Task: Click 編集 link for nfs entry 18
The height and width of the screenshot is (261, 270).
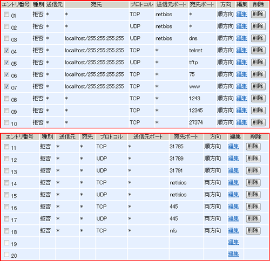Action: click(233, 231)
